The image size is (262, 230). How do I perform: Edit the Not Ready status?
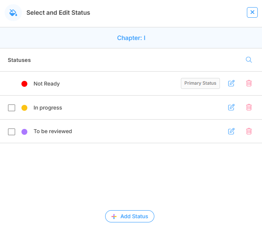(x=231, y=83)
